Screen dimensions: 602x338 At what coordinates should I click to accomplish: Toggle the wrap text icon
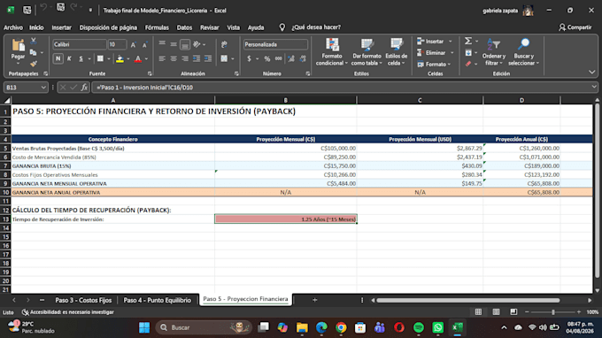tap(224, 44)
